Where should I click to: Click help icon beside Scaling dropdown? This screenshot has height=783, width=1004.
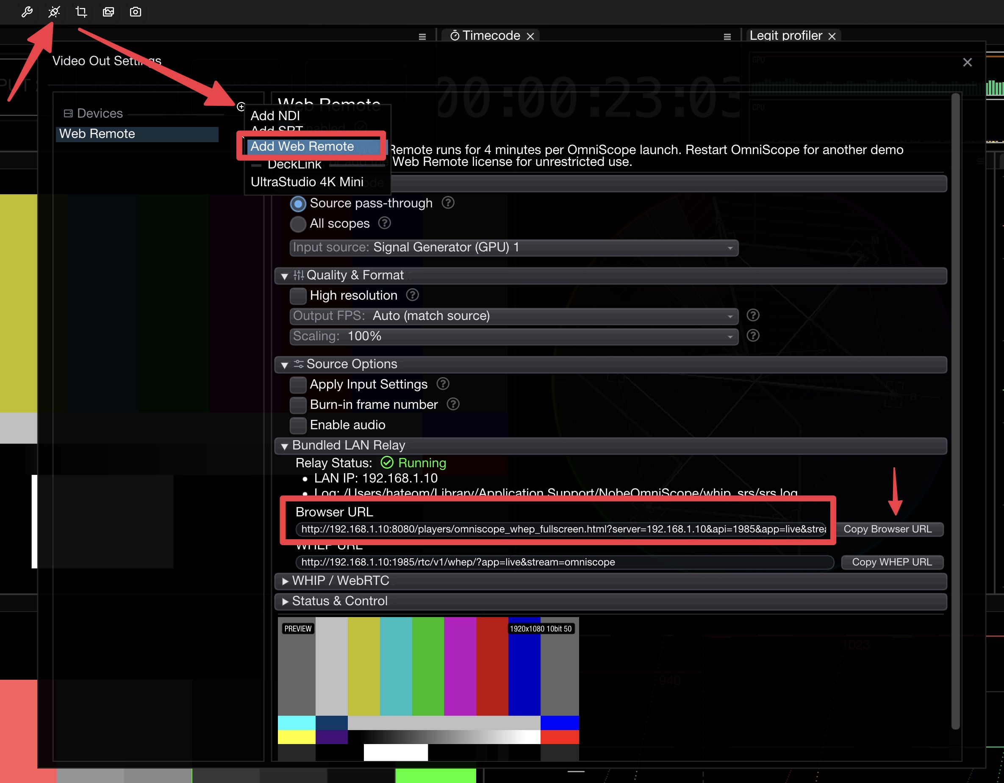coord(752,336)
